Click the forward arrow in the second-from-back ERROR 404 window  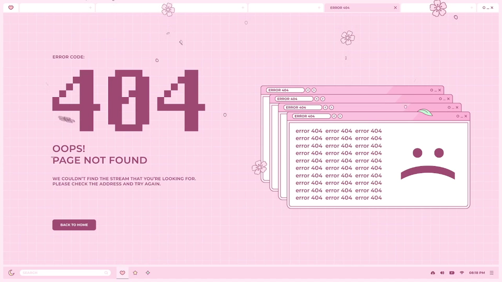323,99
